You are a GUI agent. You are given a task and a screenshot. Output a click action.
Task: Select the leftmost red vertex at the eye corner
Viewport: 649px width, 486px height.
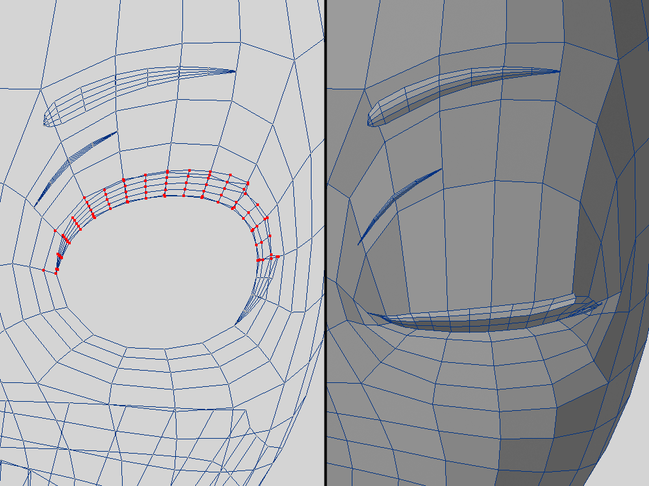click(44, 270)
